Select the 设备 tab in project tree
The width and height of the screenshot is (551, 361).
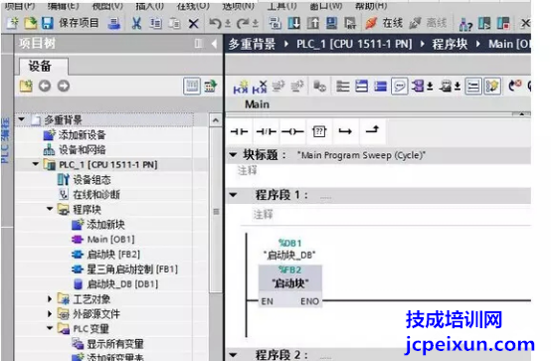(43, 66)
